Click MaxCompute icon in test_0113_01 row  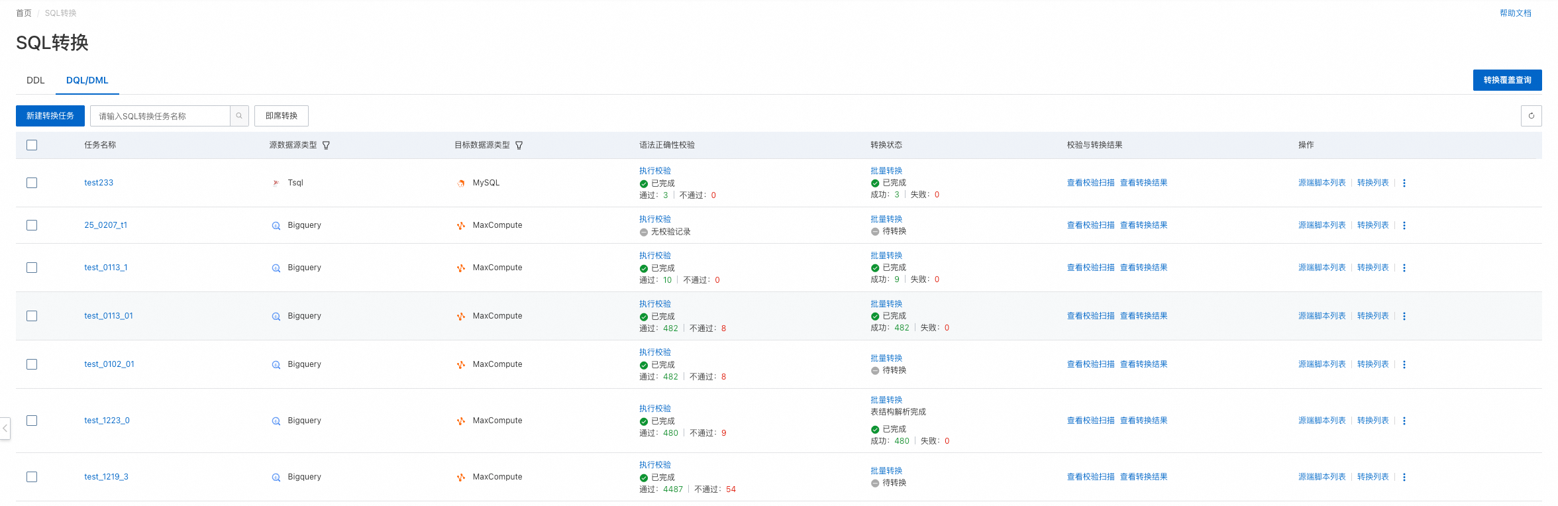tap(461, 316)
